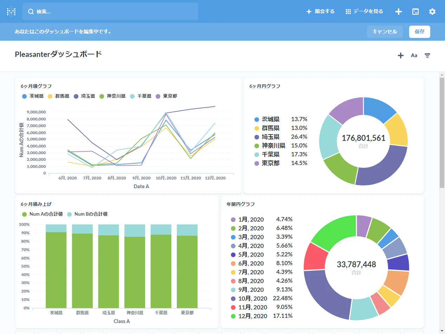Click the 群馬県 stacked bar
The height and width of the screenshot is (334, 445).
[82, 266]
